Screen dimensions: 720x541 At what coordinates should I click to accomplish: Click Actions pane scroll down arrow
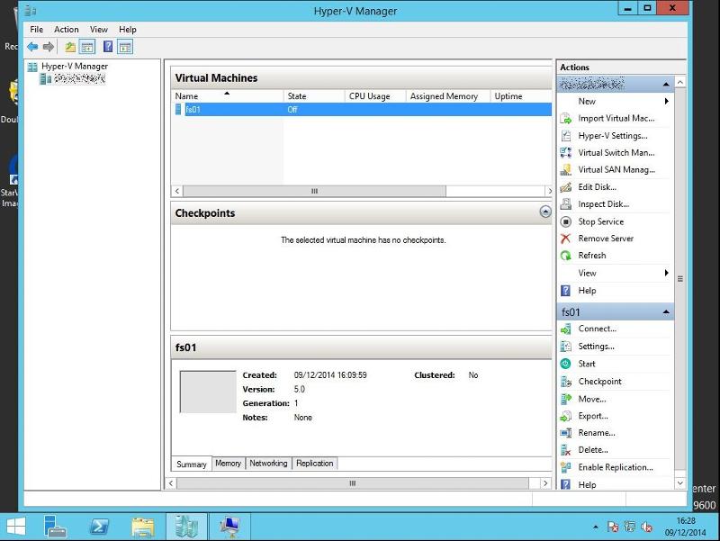pos(680,483)
